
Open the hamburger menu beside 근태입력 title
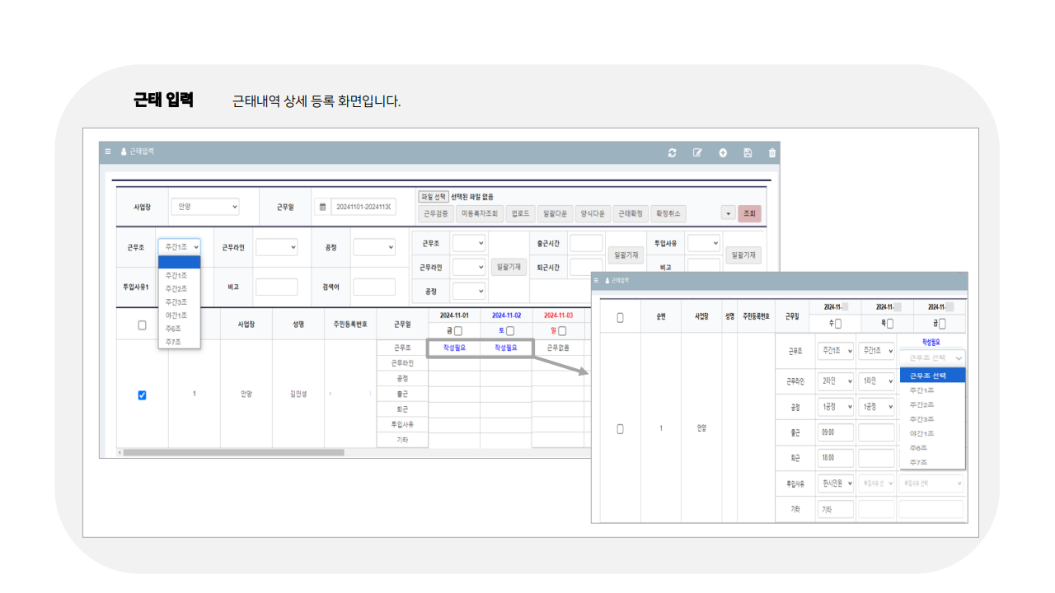click(108, 152)
